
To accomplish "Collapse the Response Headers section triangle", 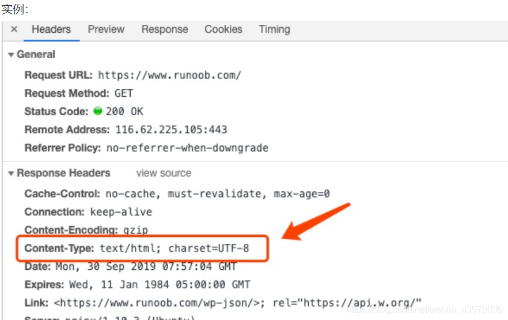I will 11,174.
